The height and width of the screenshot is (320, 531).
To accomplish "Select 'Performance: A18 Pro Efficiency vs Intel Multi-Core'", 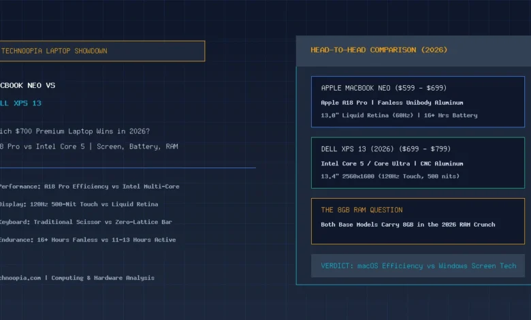I will 89,187.
